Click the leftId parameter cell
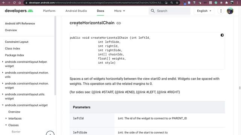Viewport: 241px width, 135px height. tap(92, 120)
